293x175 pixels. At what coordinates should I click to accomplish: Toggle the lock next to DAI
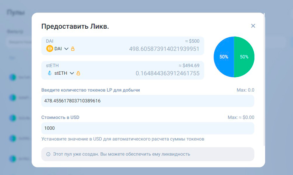click(73, 49)
